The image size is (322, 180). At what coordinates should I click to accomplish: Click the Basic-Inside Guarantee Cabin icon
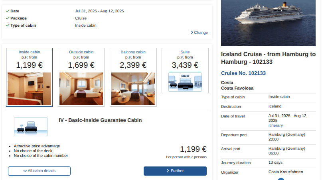(x=31, y=127)
